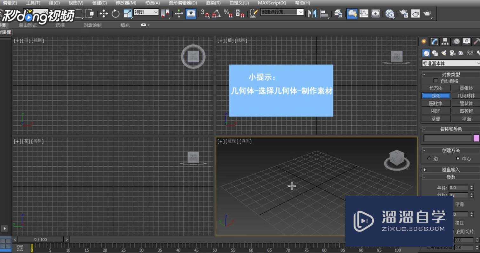The image size is (480, 253).
Task: Select Lights category icon
Action: click(x=444, y=53)
